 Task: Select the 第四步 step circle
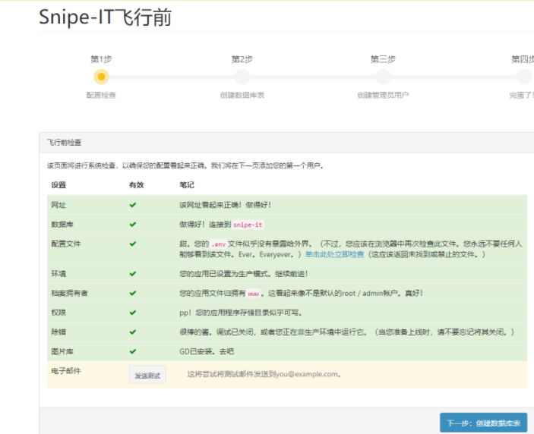coord(524,77)
